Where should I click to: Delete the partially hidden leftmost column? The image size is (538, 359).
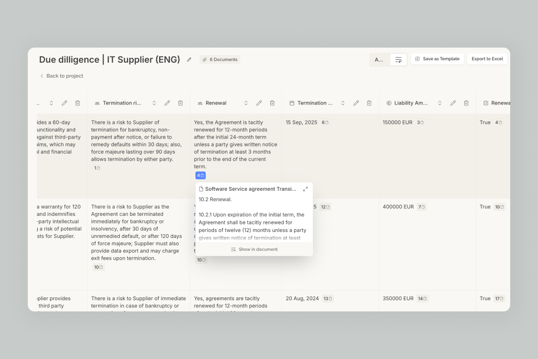[78, 103]
